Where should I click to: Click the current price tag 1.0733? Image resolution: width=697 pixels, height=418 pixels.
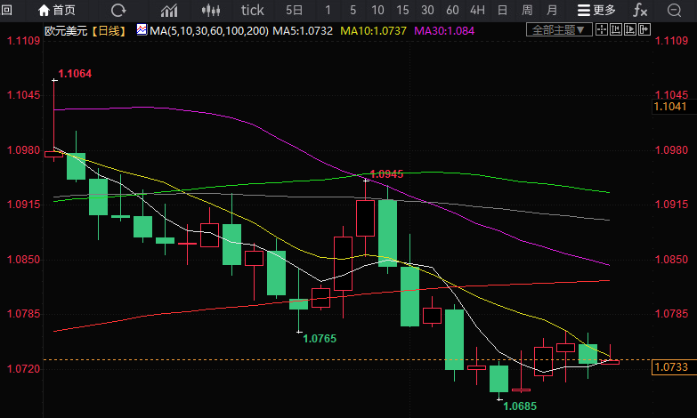click(x=674, y=367)
